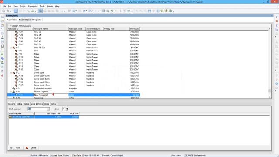Screen dimensions: 279x157
Task: Open the Resources person icon in the left sidebar
Action: tap(3, 38)
